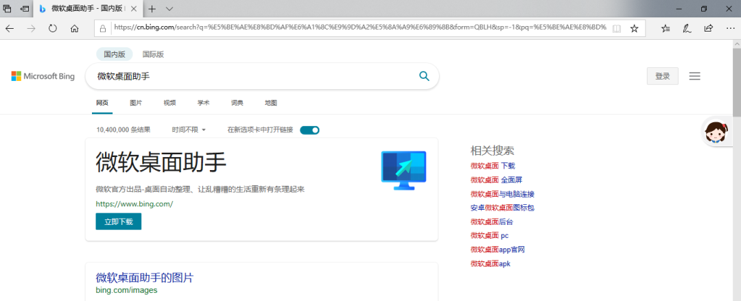Click related search 微软桌面 全面屏
The width and height of the screenshot is (741, 301).
(x=496, y=180)
